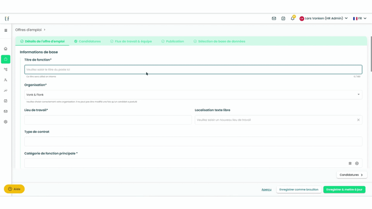
Task: Open notifications bell icon
Action: pyautogui.click(x=293, y=18)
